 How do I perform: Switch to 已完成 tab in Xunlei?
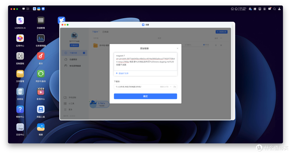[x=105, y=32]
